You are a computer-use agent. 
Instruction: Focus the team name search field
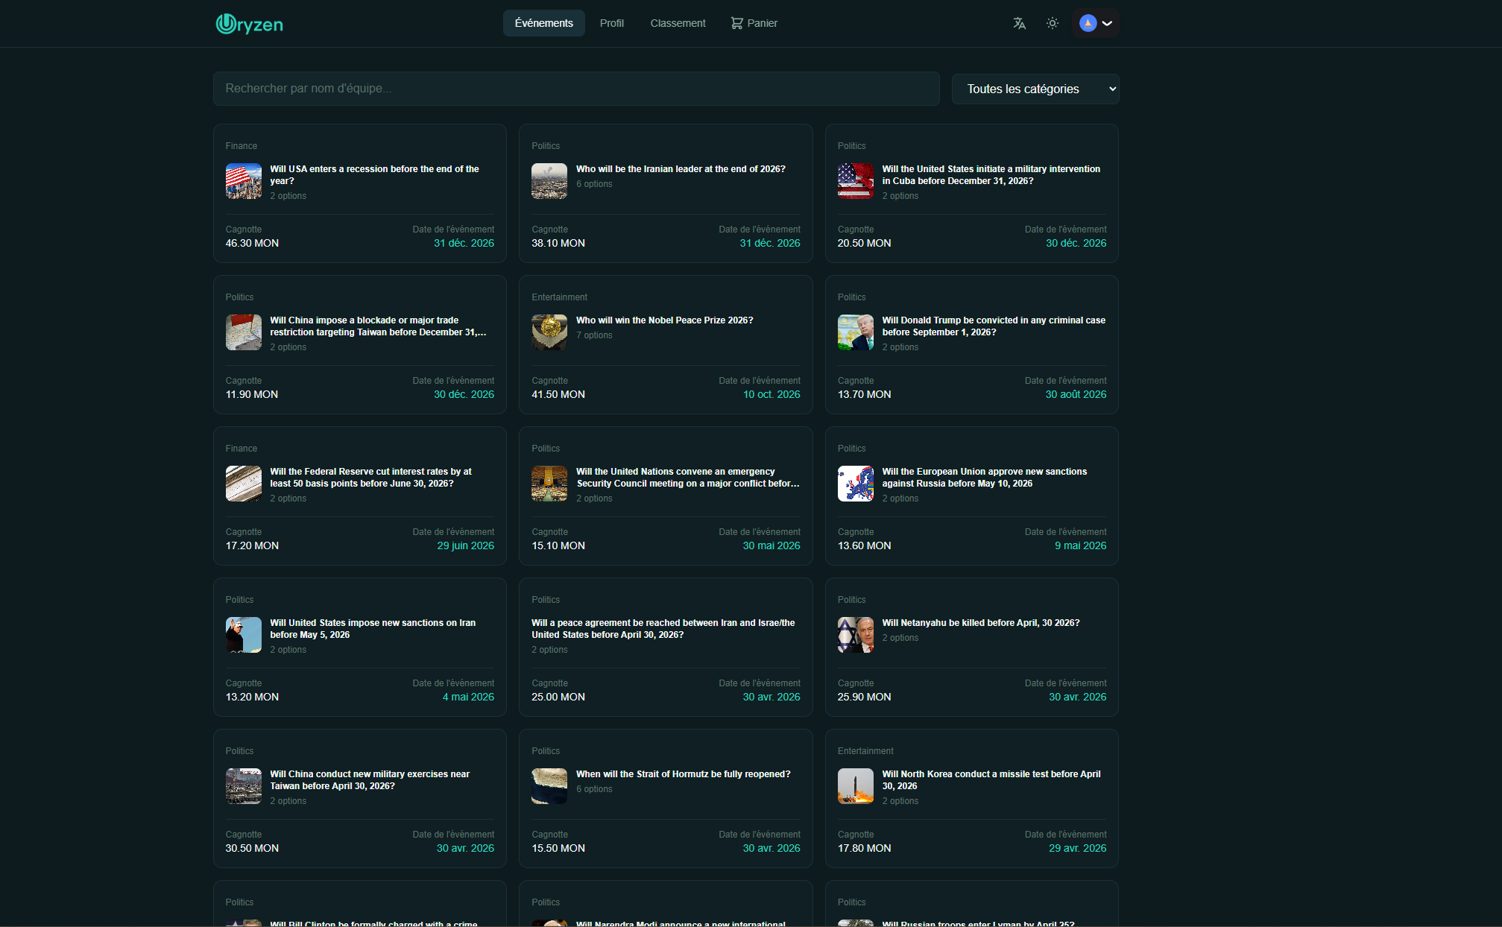coord(575,89)
